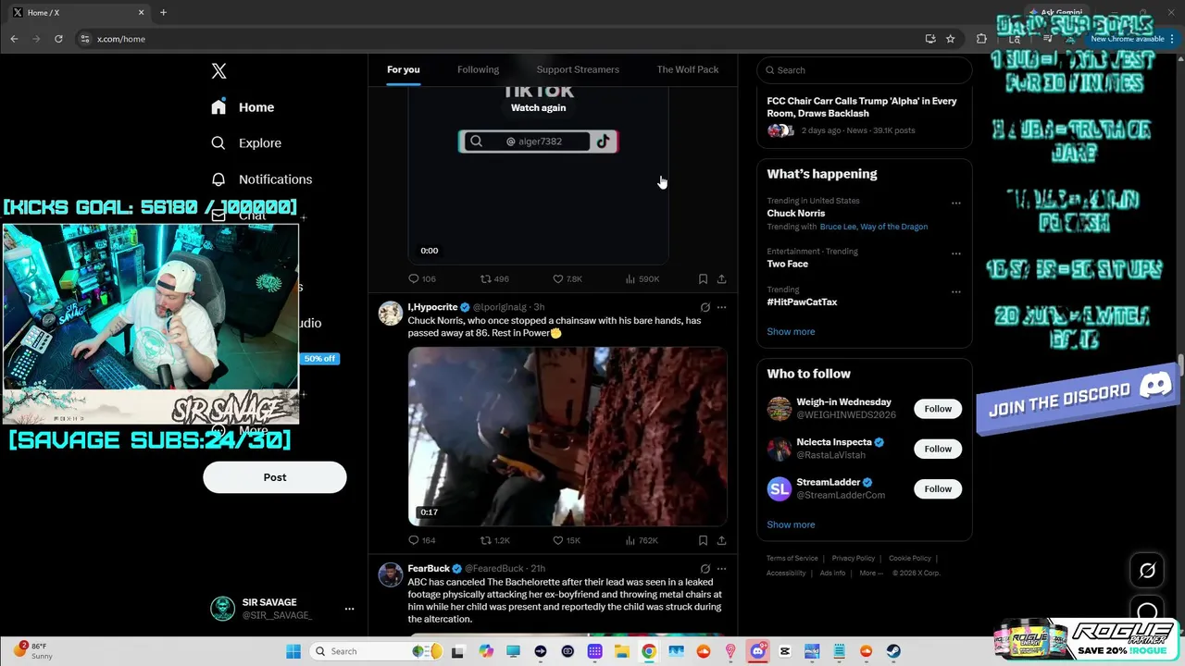This screenshot has width=1185, height=666.
Task: Open Notifications in the left sidebar
Action: coord(261,179)
